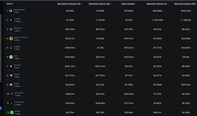Viewport: 197px width, 116px height.
Task: Select ApeX Protocol's $1.906b reported volume
Action: pyautogui.click(x=100, y=38)
